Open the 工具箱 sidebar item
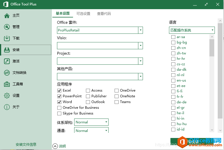 [26, 84]
